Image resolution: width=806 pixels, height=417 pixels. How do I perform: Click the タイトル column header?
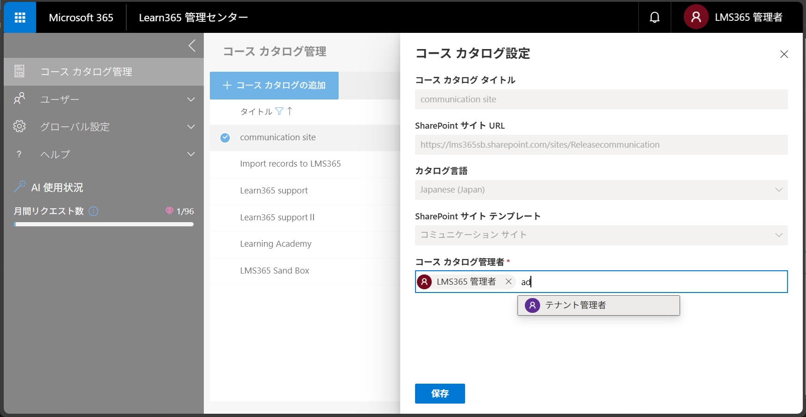[256, 112]
